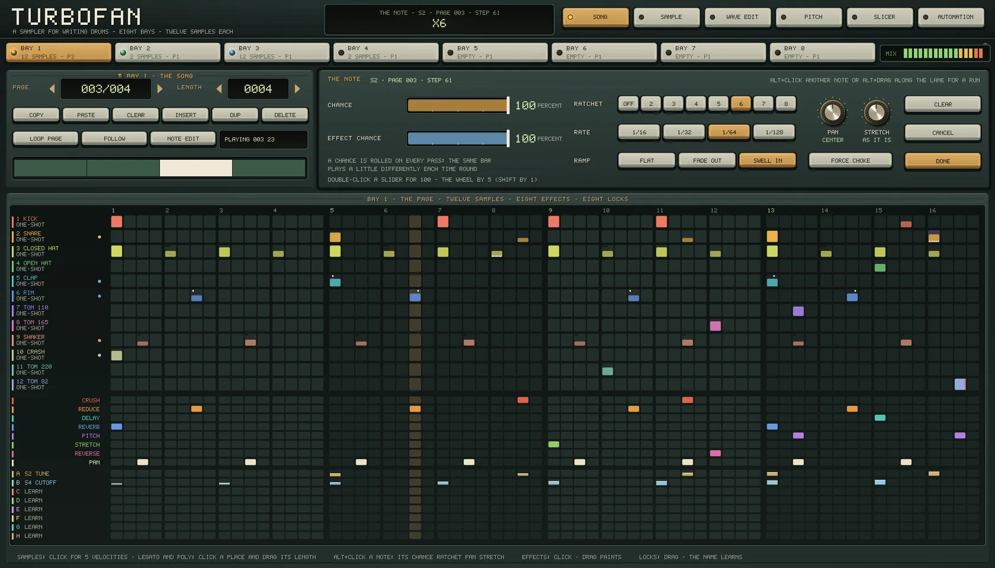Image resolution: width=995 pixels, height=568 pixels.
Task: Select Bay 3 with 12 samples
Action: point(277,52)
